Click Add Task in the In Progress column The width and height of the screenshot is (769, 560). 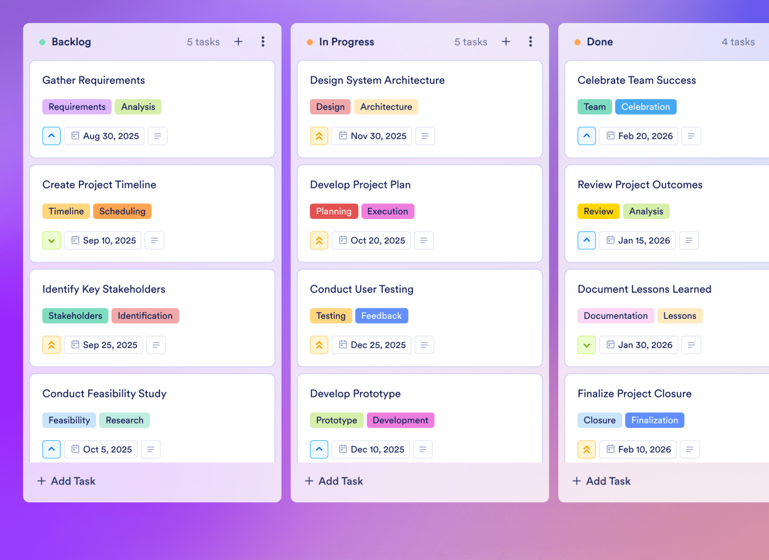pyautogui.click(x=334, y=481)
